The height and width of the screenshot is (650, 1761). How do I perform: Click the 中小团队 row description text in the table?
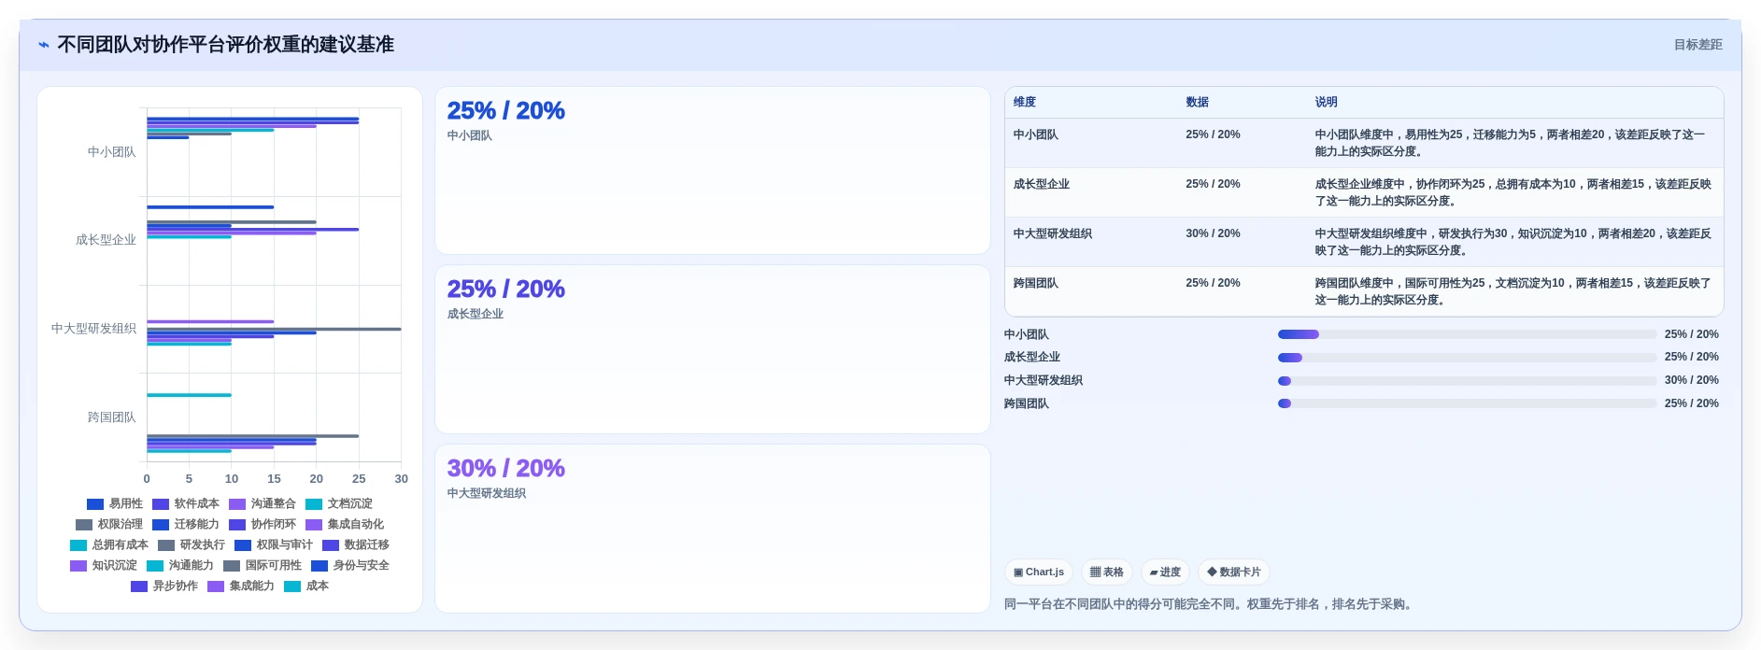click(x=1510, y=143)
